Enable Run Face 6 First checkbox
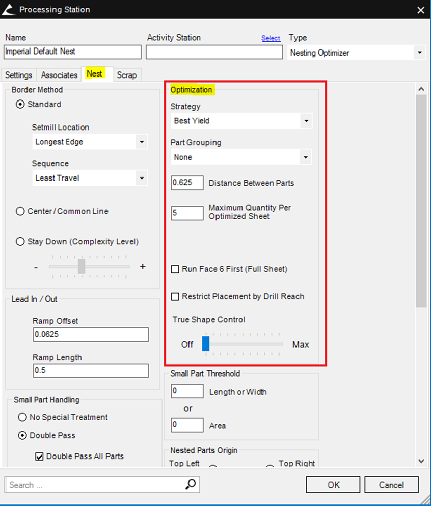Screen dimensions: 431x506 (x=175, y=269)
